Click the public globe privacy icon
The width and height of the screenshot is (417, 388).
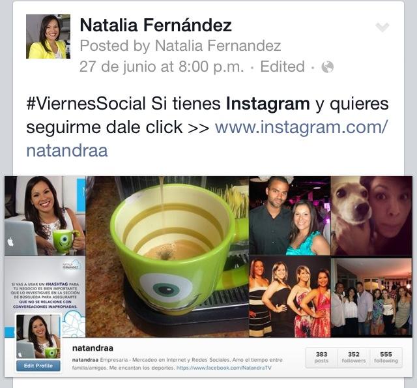[327, 67]
